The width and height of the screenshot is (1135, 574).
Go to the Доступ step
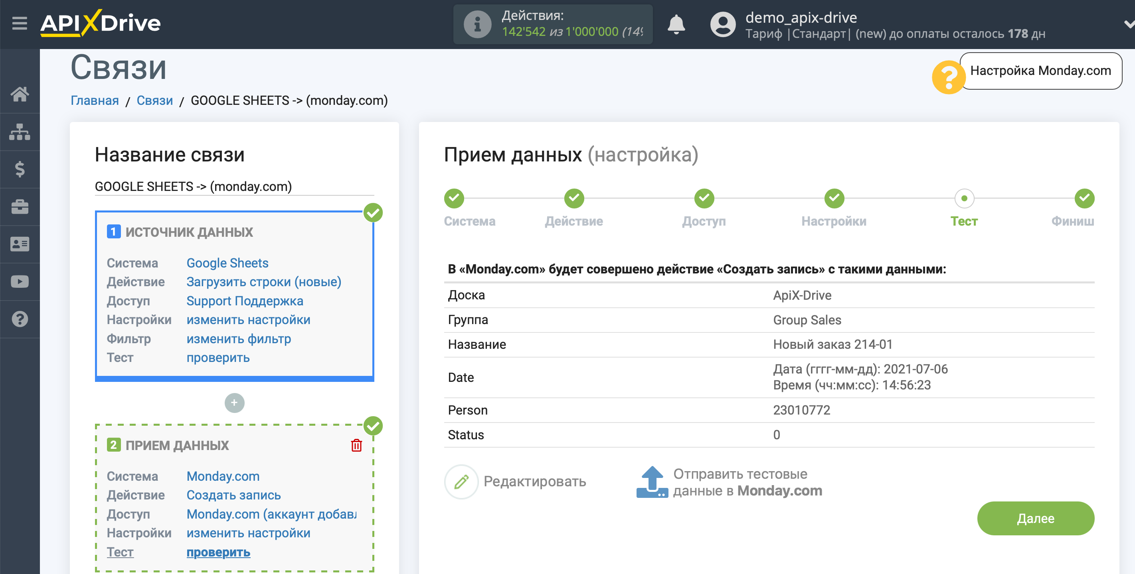pyautogui.click(x=704, y=198)
